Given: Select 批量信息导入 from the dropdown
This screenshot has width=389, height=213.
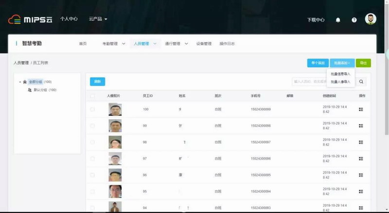Looking at the screenshot, I should pos(340,74).
